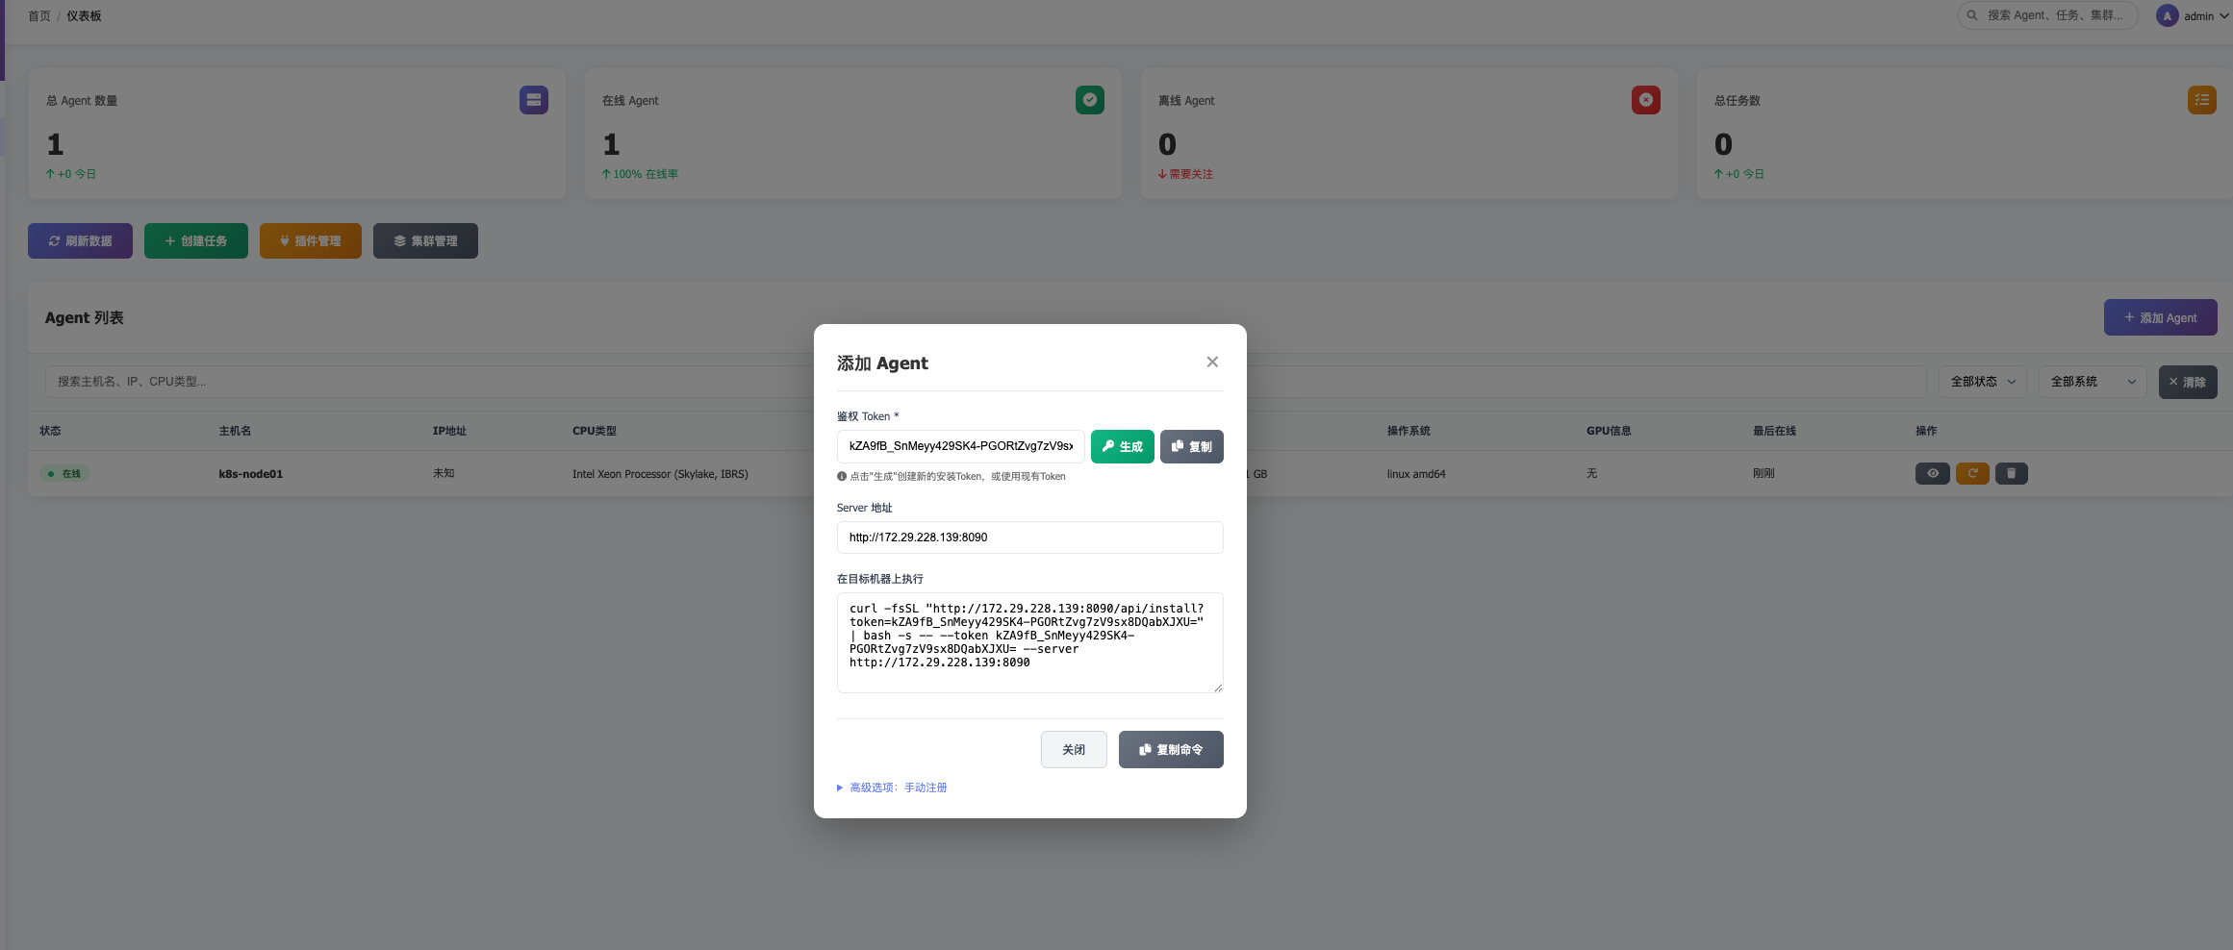Click the top search box 搜索 Agent、任务、集群
2233x950 pixels.
point(2047,15)
